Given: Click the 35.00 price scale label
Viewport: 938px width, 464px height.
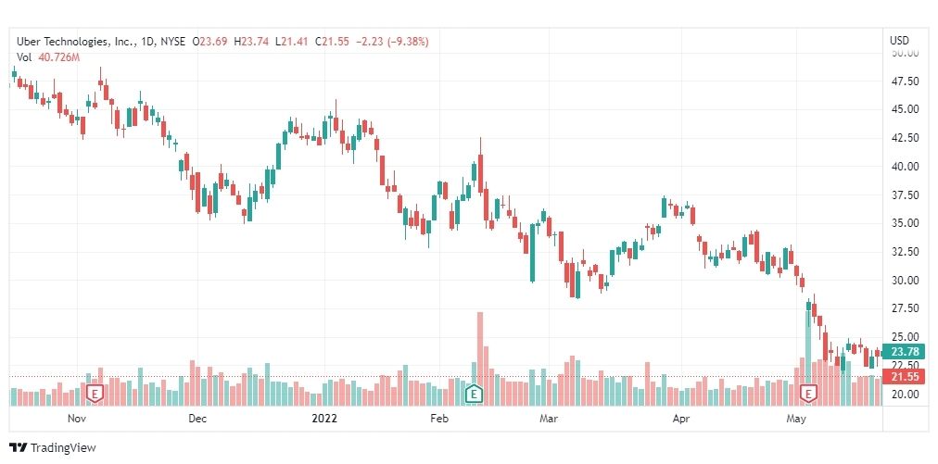Looking at the screenshot, I should (x=905, y=223).
